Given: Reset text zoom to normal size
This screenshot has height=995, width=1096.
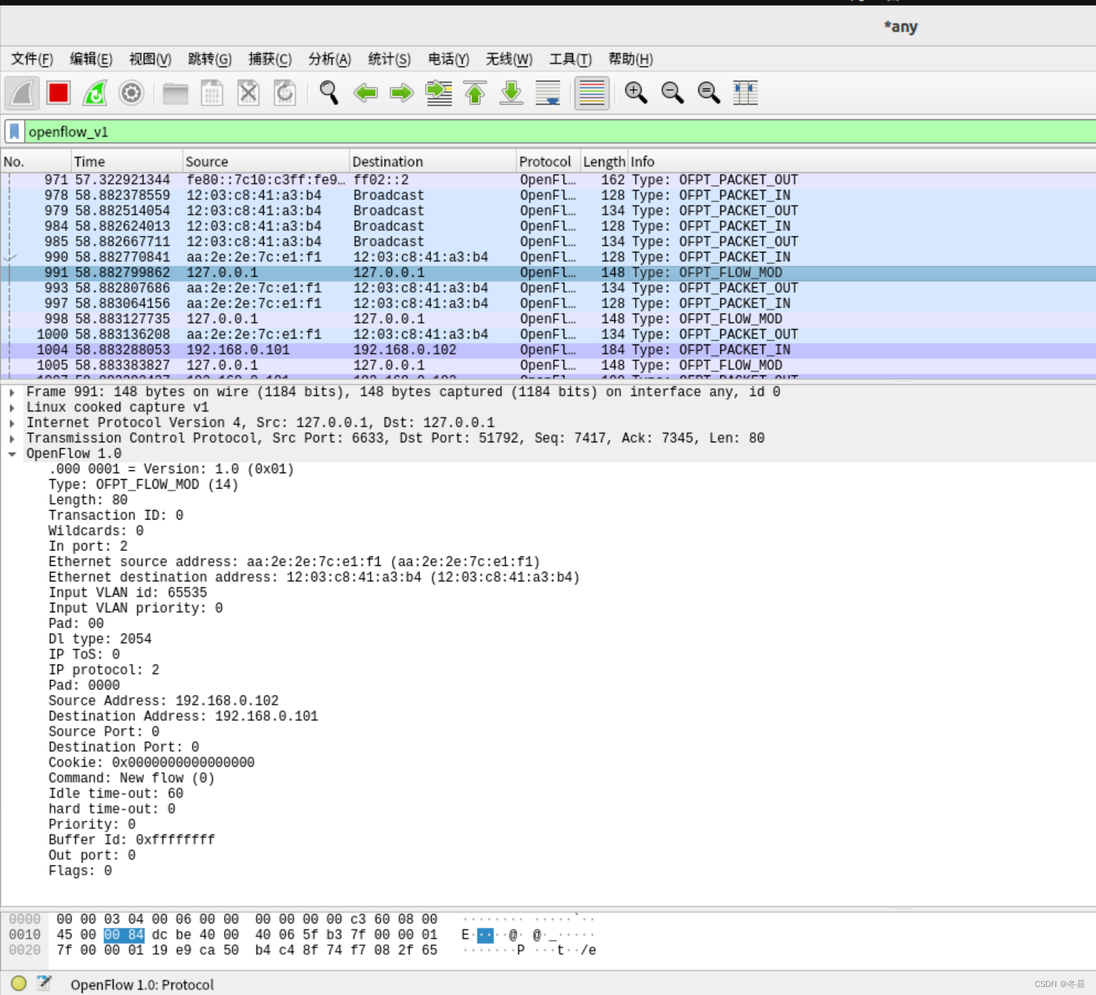Looking at the screenshot, I should [709, 93].
